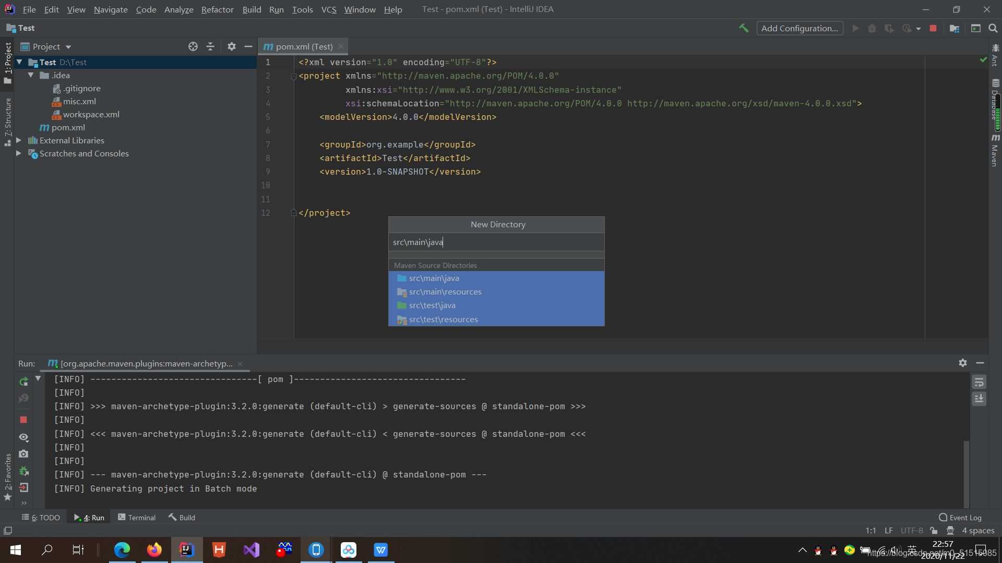
Task: Open the Project settings gear in the panel
Action: point(231,46)
